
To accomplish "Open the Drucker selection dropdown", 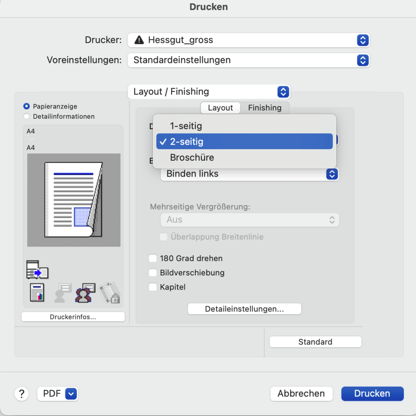I will (x=248, y=40).
